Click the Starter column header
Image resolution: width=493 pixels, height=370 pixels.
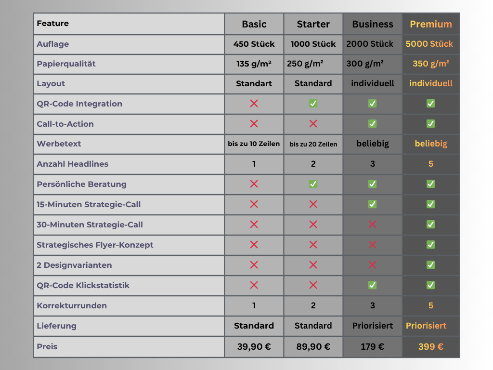coord(313,24)
